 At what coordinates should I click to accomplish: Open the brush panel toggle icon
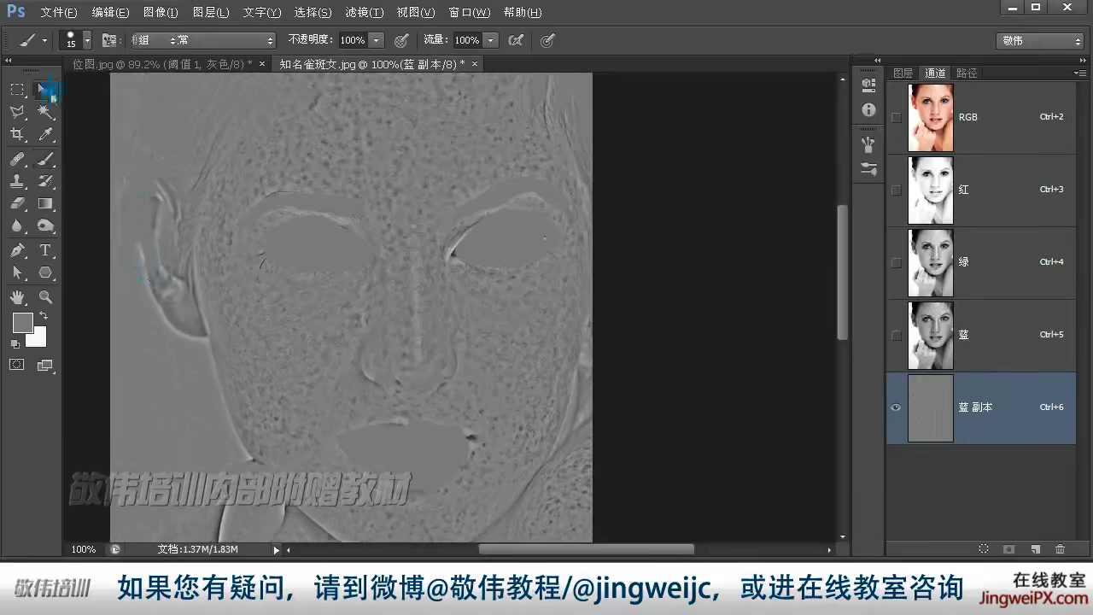pyautogui.click(x=108, y=40)
